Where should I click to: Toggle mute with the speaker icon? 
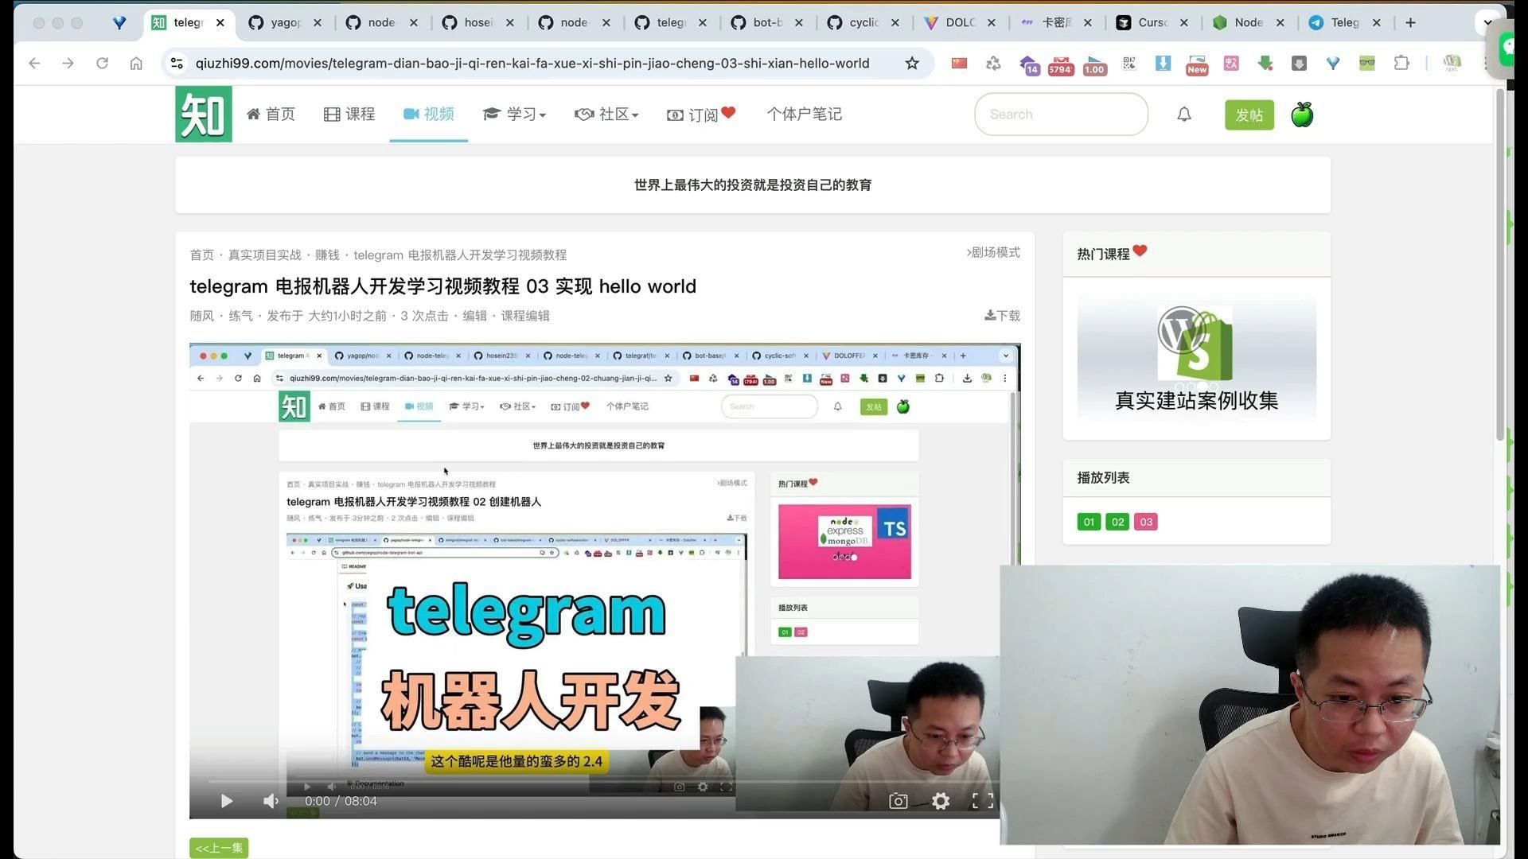[x=271, y=801]
